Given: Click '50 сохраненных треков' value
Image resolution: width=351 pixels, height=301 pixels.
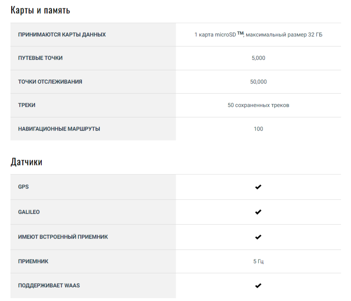Looking at the screenshot, I should click(258, 105).
